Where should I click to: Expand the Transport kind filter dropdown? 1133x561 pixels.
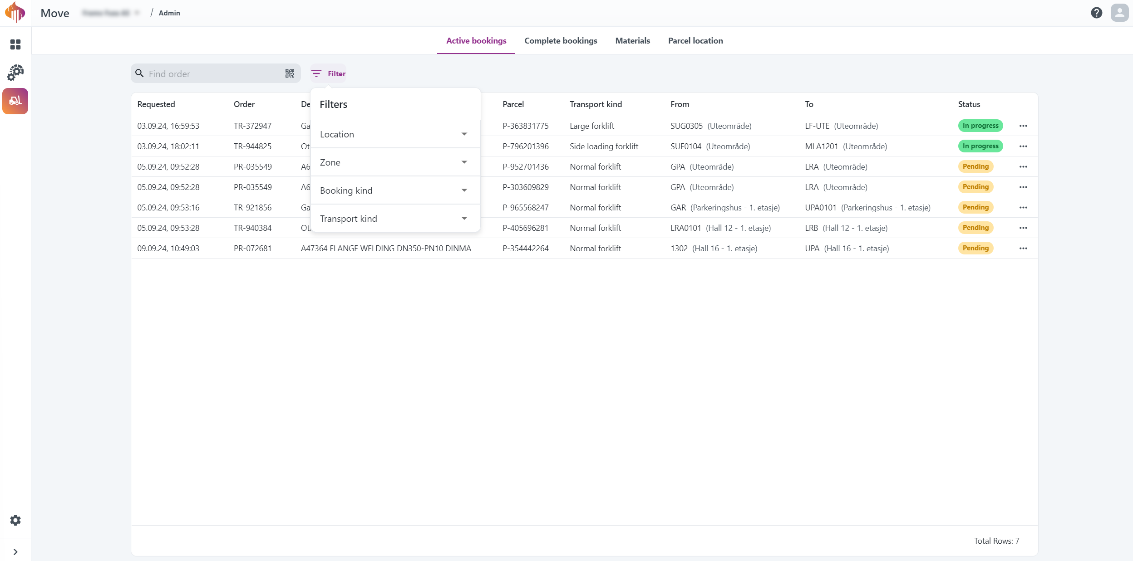[395, 219]
